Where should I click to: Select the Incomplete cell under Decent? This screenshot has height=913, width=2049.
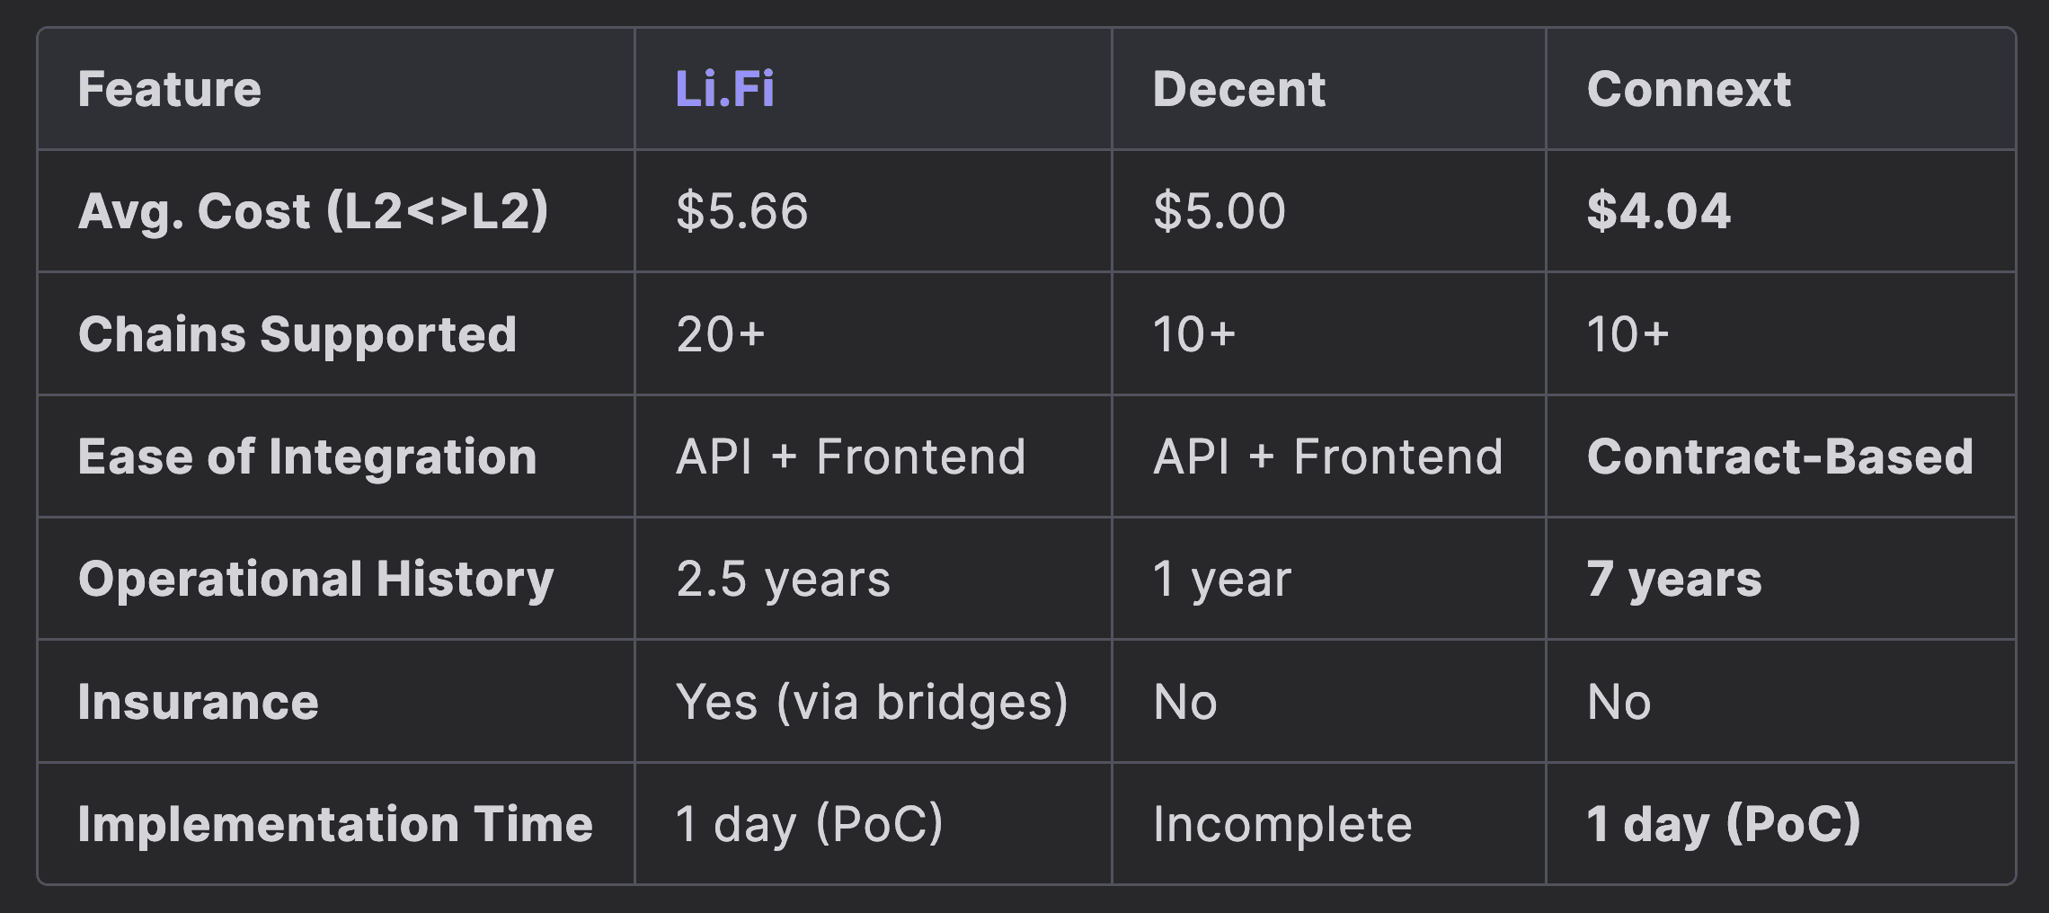[x=1283, y=824]
